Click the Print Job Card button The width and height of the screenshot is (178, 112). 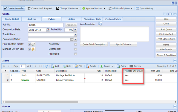point(166,34)
